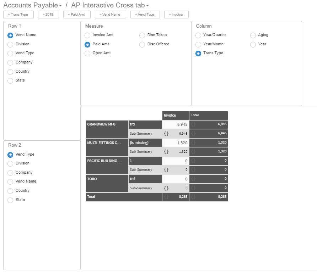
Task: Click the Paid Amt filter chip
Action: (77, 15)
